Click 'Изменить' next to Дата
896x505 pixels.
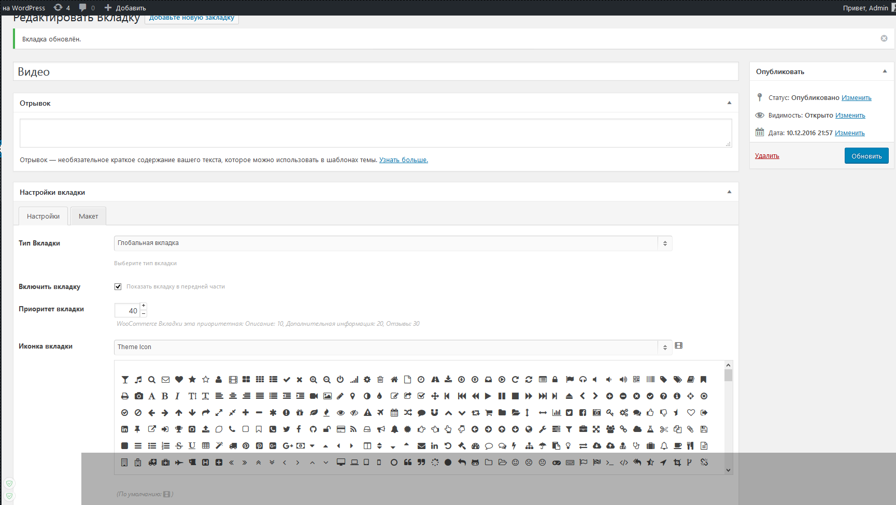pyautogui.click(x=849, y=133)
